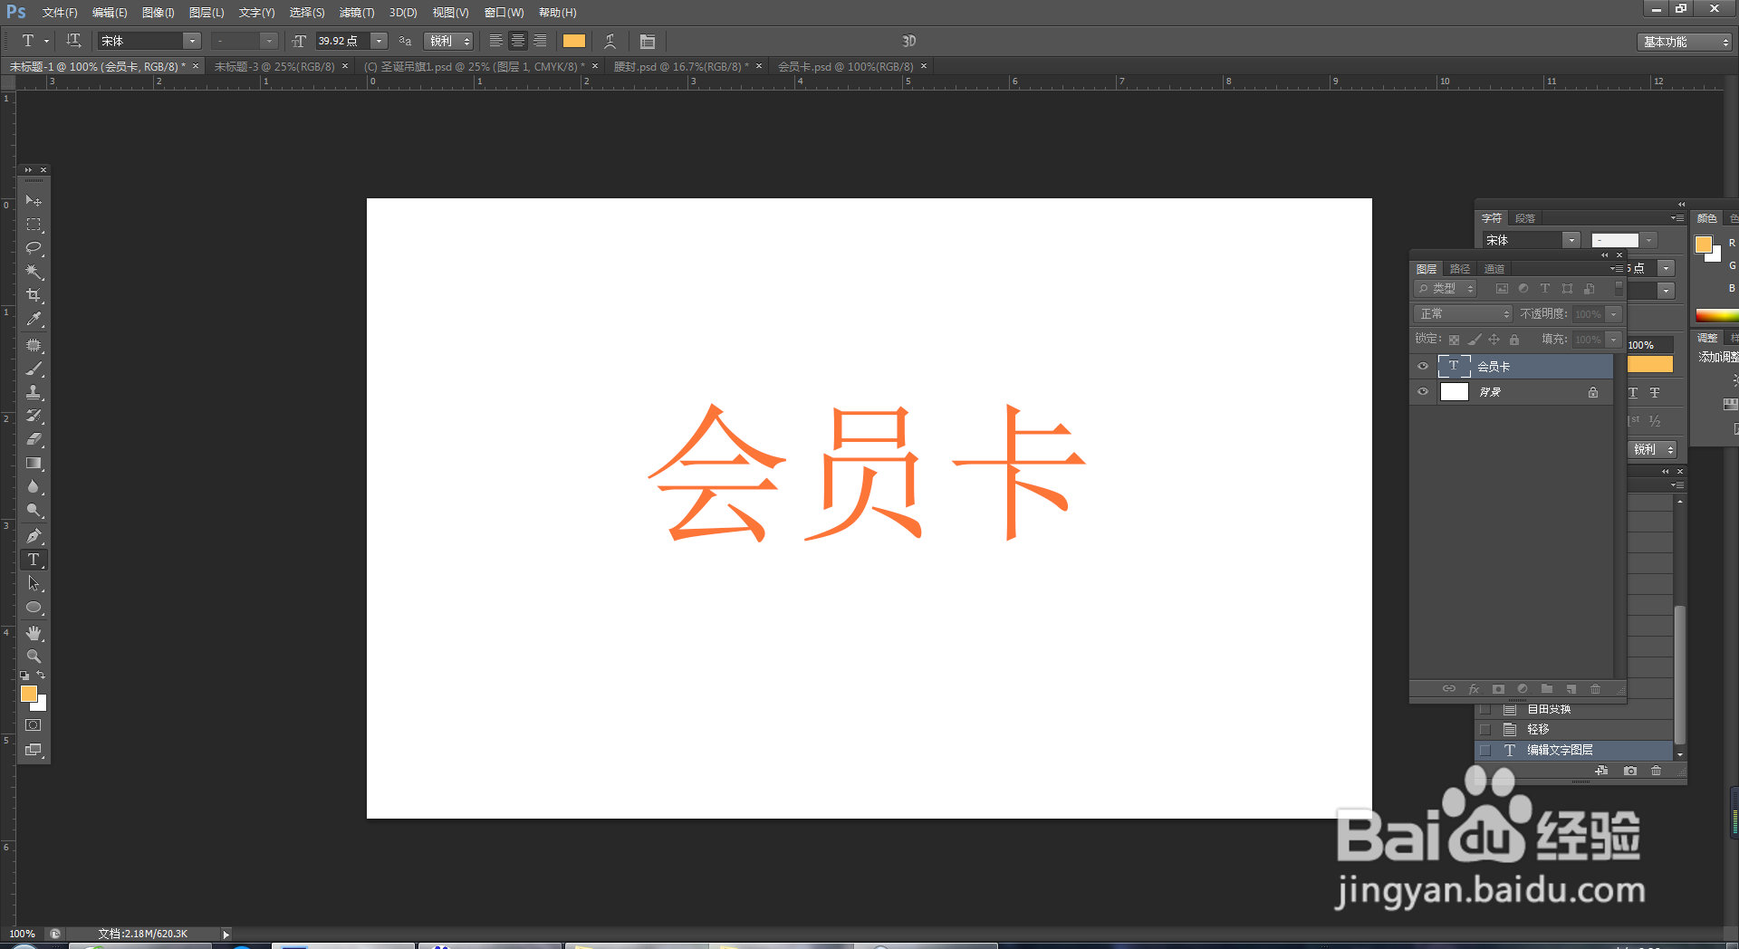The image size is (1739, 949).
Task: Toggle visibility of the 背景 layer
Action: click(1422, 391)
